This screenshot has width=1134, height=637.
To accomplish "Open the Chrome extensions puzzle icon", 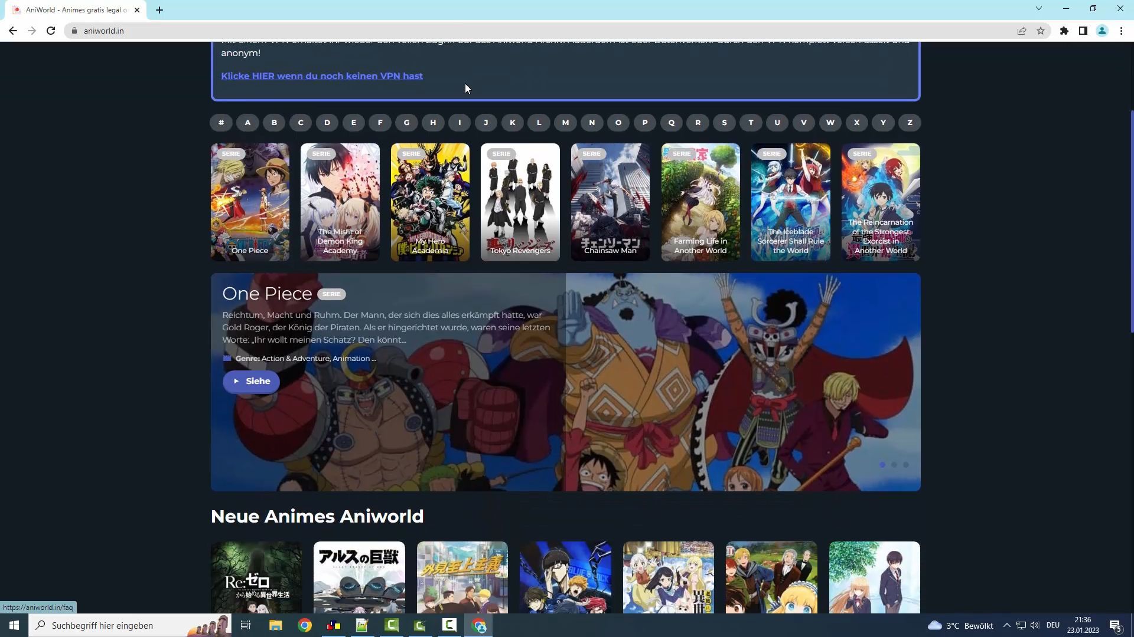I will pyautogui.click(x=1064, y=31).
